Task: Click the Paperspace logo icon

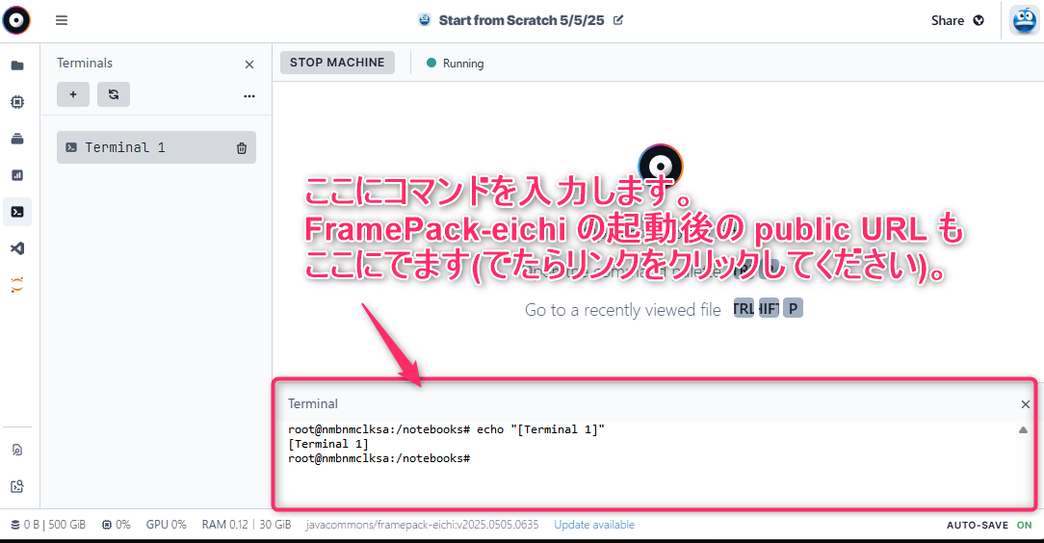Action: click(16, 20)
